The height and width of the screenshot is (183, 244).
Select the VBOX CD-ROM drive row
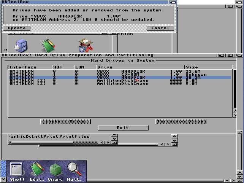(120, 75)
